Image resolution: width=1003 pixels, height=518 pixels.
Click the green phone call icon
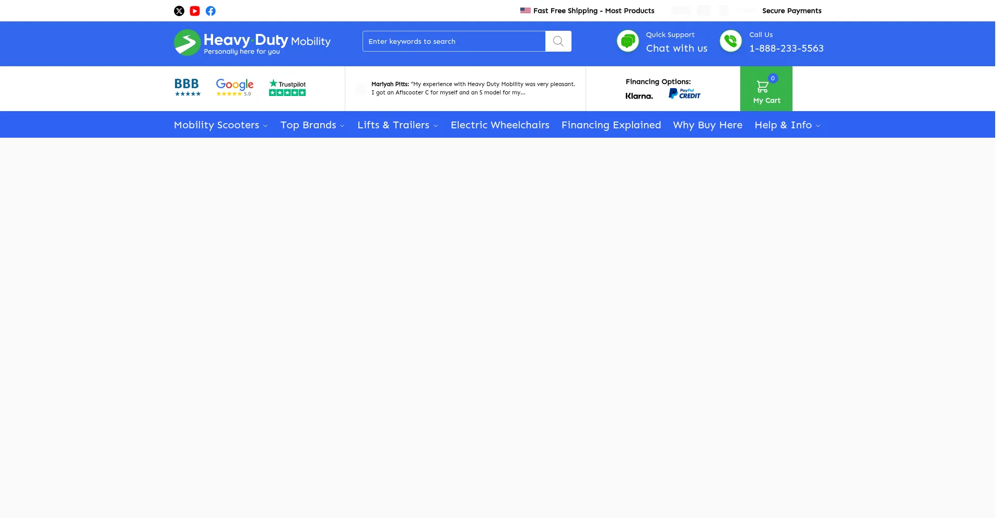(x=730, y=41)
